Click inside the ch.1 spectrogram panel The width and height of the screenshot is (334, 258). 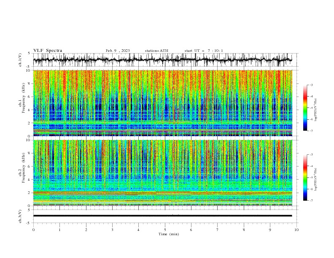162,103
